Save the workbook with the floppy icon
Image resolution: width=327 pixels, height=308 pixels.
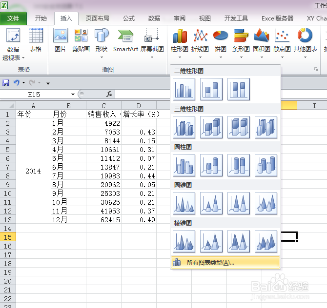6,83
